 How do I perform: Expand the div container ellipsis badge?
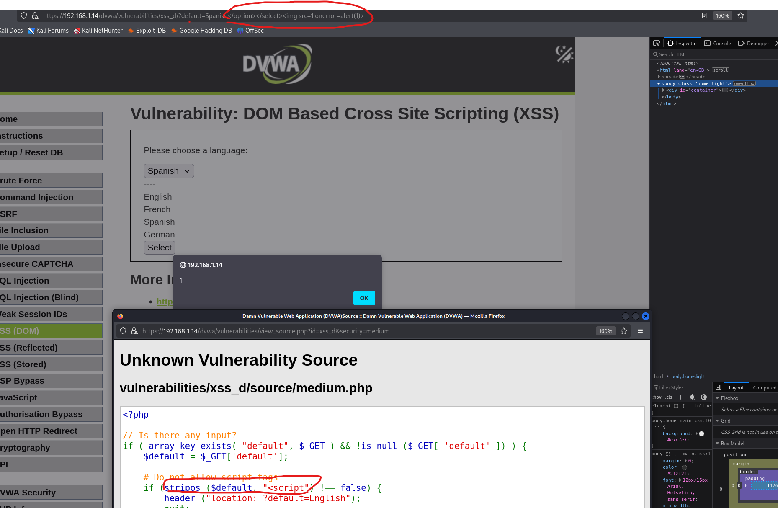coord(725,90)
